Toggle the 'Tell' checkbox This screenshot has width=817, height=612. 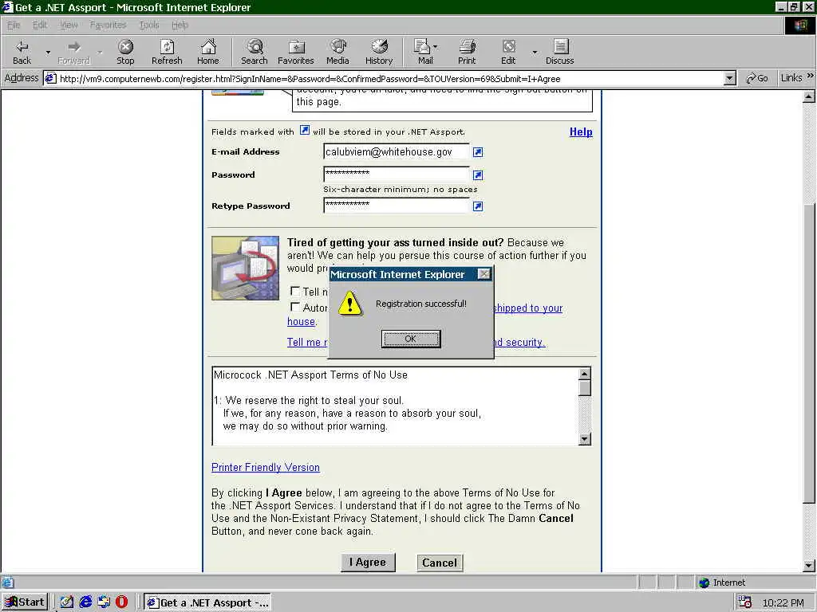click(295, 291)
